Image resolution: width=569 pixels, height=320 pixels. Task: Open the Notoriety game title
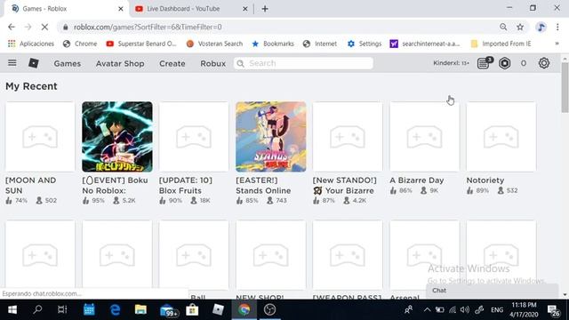(485, 180)
